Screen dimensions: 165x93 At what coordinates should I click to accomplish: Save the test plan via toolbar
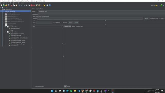[x=9, y=5]
